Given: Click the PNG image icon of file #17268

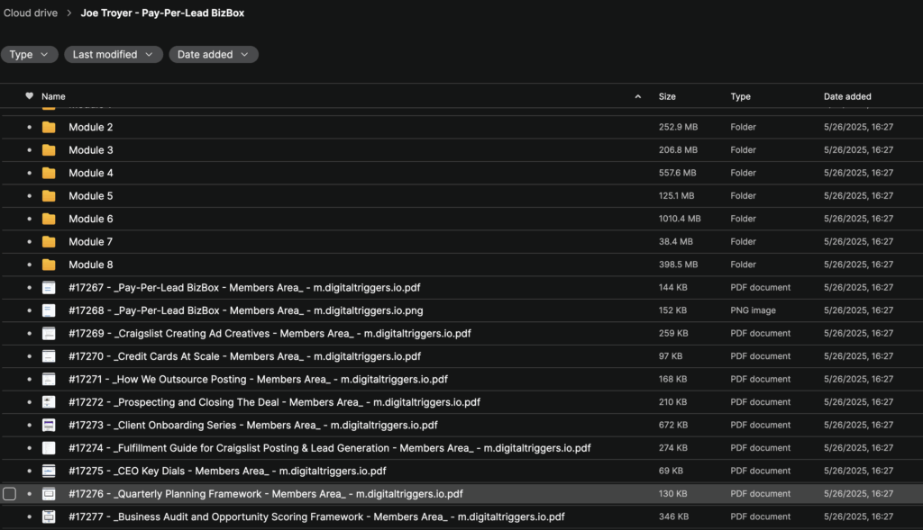Looking at the screenshot, I should (49, 310).
